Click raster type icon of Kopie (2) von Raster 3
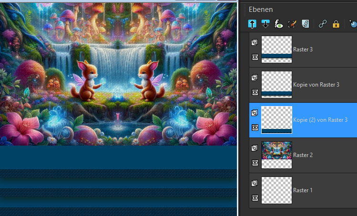 pyautogui.click(x=255, y=113)
